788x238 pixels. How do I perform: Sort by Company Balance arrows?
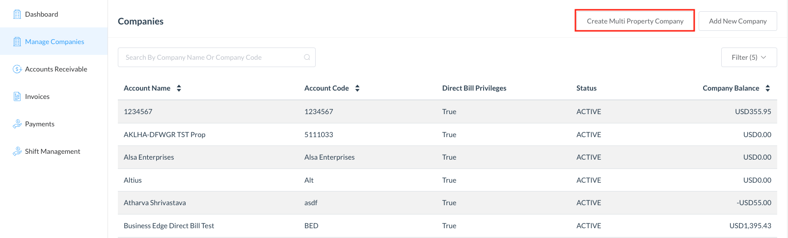(x=767, y=88)
